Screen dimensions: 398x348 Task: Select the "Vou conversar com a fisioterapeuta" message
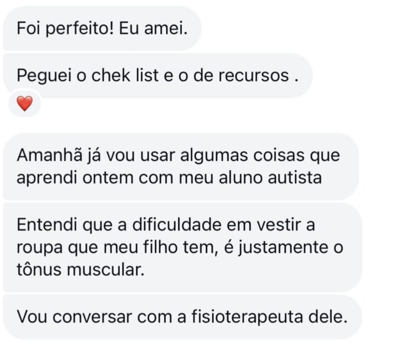pyautogui.click(x=181, y=317)
